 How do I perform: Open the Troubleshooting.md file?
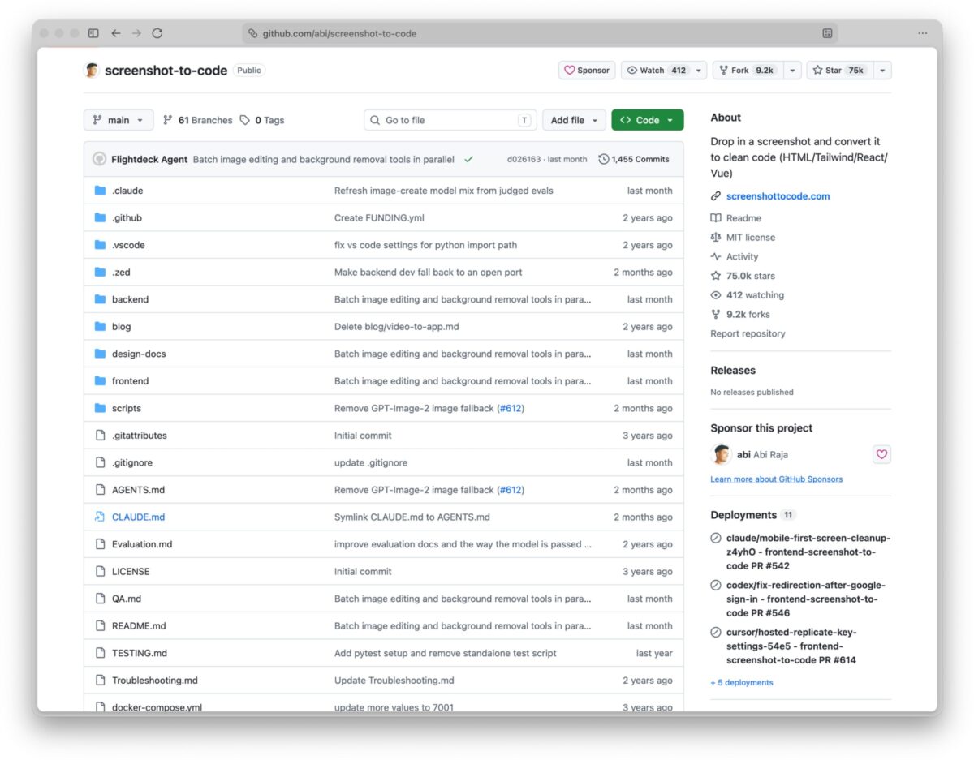(155, 681)
